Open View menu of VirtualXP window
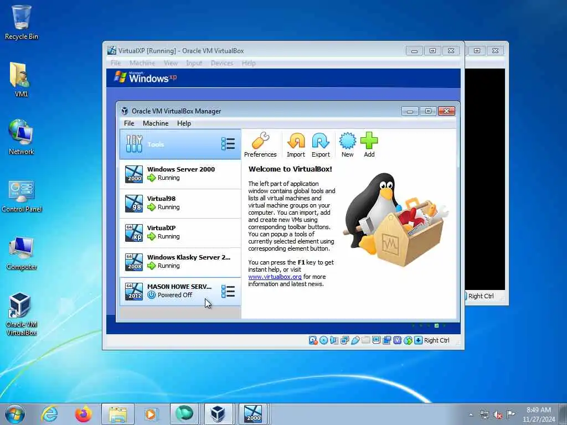Image resolution: width=567 pixels, height=425 pixels. click(x=171, y=63)
